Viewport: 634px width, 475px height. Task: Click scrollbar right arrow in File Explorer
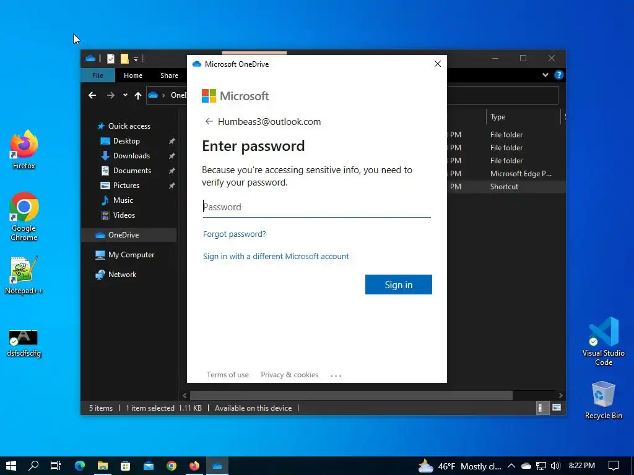coord(560,395)
